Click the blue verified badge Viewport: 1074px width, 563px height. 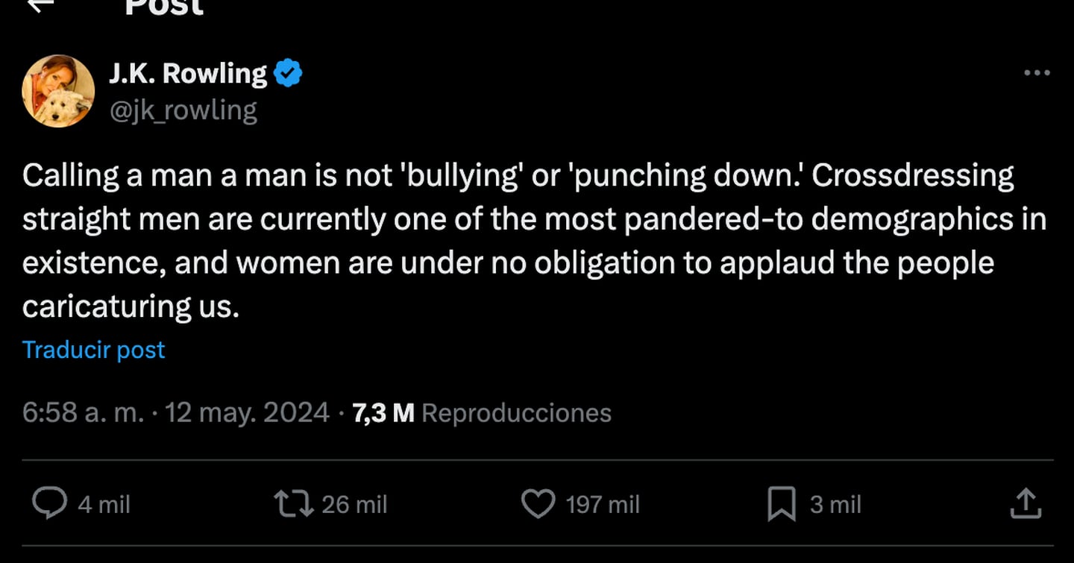288,73
